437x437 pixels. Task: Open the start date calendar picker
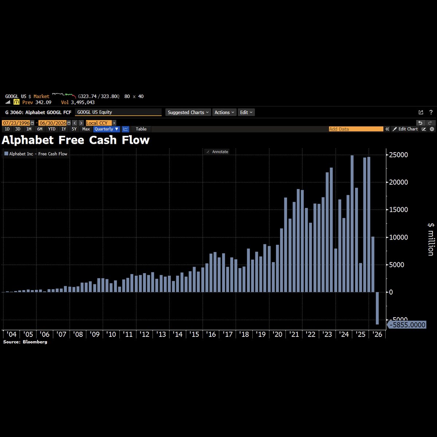pyautogui.click(x=32, y=123)
